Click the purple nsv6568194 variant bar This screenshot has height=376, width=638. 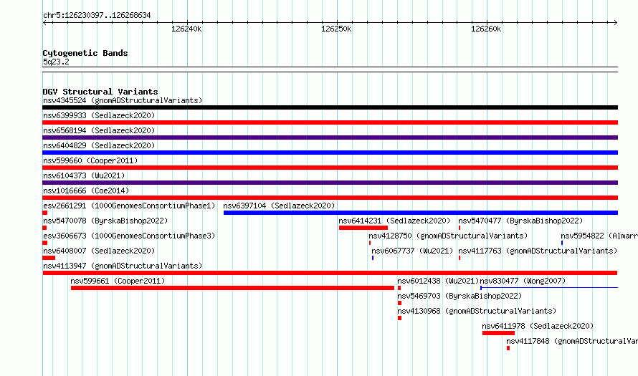(330, 138)
